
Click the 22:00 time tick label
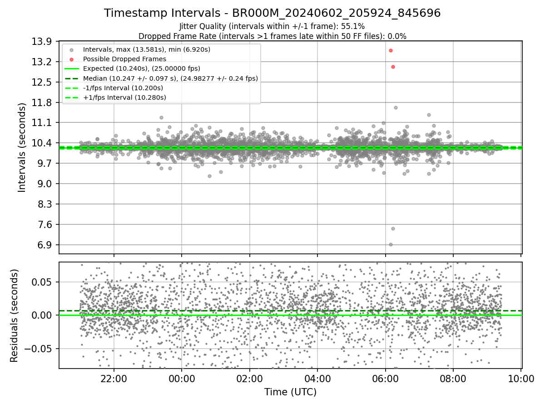(114, 378)
